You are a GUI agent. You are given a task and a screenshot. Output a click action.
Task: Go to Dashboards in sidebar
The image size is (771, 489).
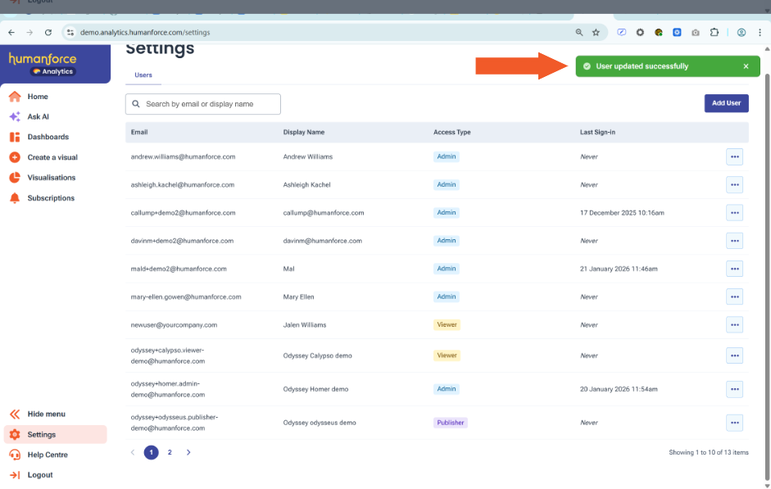point(48,137)
